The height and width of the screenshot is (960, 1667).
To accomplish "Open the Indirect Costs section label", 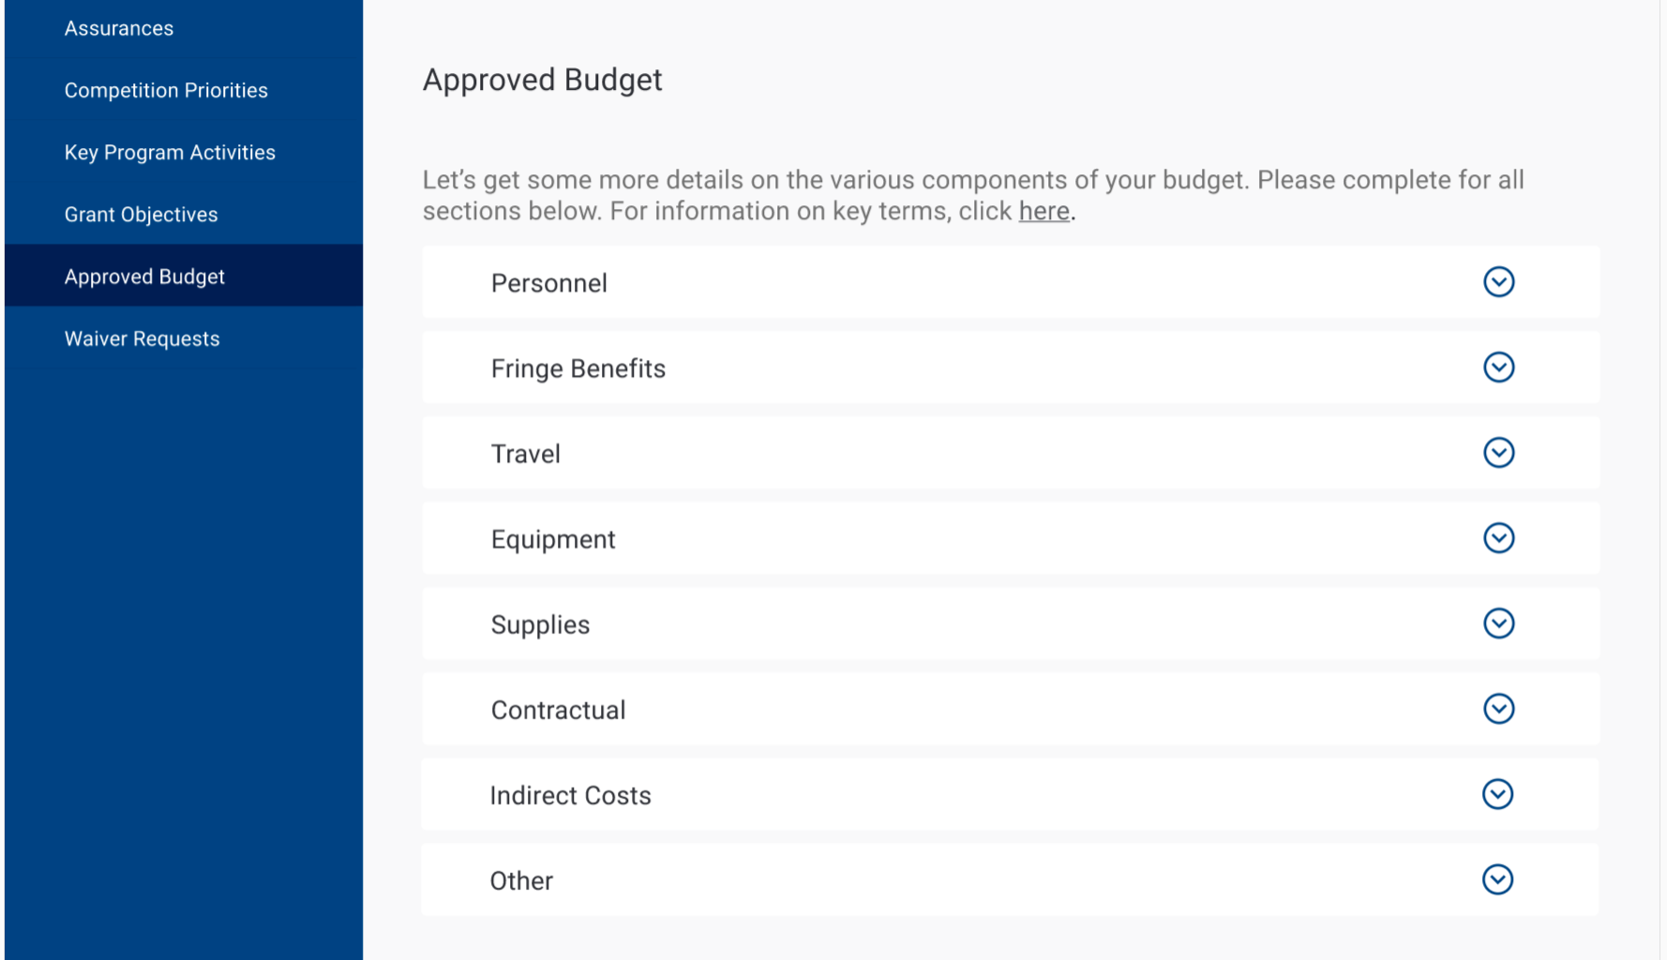I will (x=570, y=795).
